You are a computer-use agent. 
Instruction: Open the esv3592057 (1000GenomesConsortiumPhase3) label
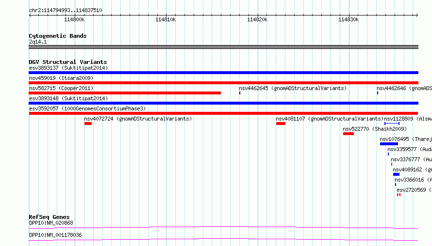(x=87, y=108)
